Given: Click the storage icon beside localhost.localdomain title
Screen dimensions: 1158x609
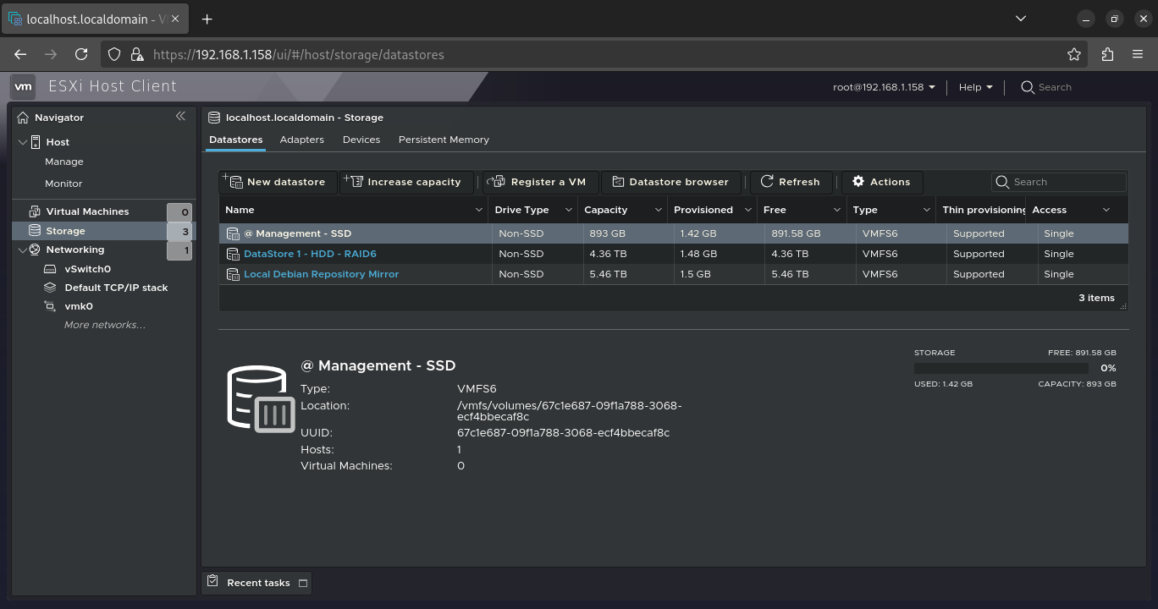Looking at the screenshot, I should pyautogui.click(x=214, y=118).
